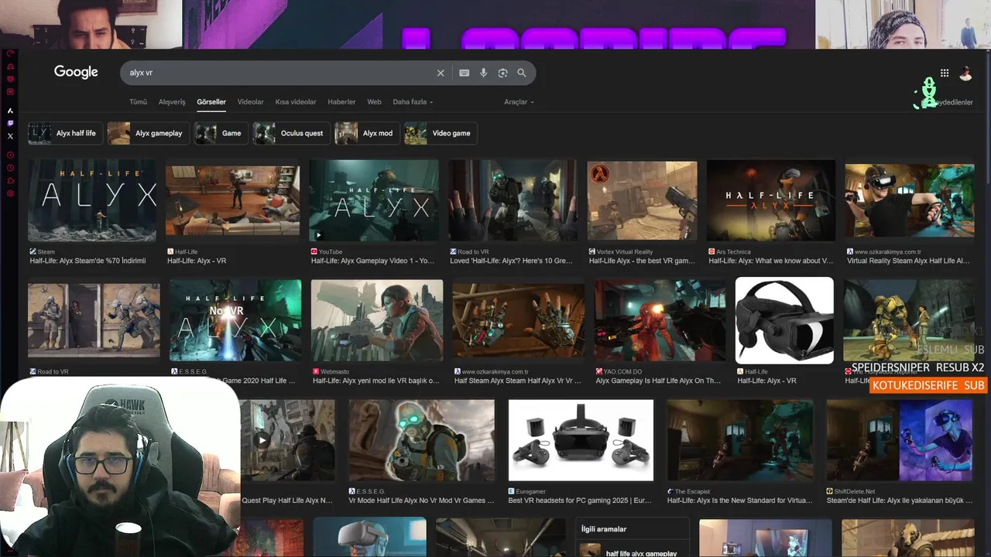Click the Google logo

[x=76, y=72]
